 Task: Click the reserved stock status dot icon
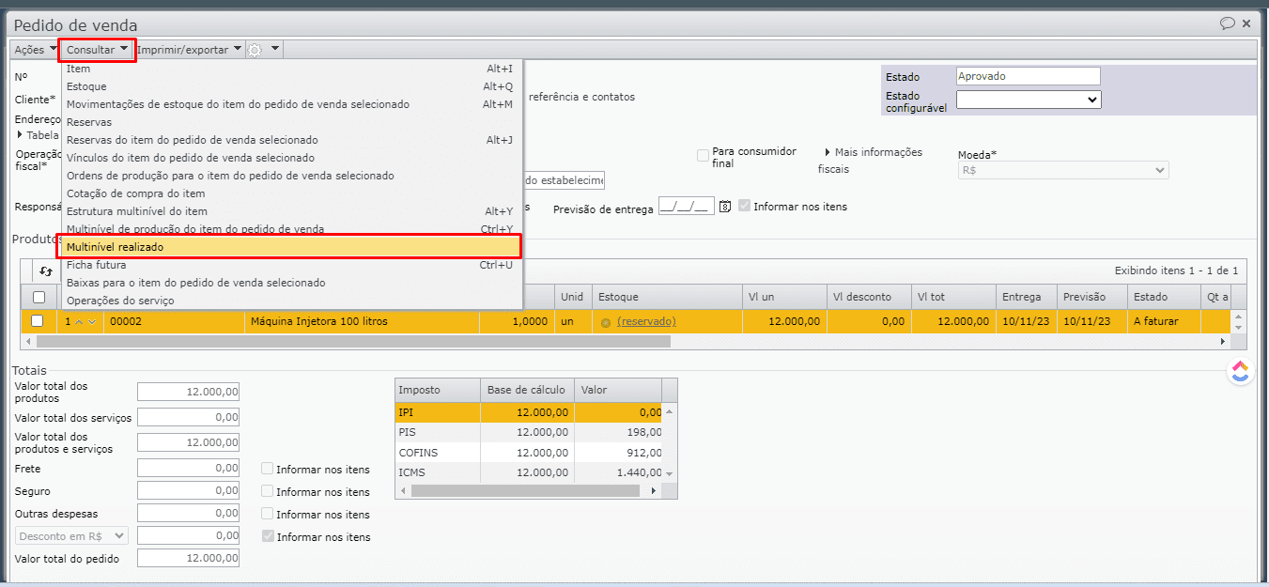tap(606, 322)
